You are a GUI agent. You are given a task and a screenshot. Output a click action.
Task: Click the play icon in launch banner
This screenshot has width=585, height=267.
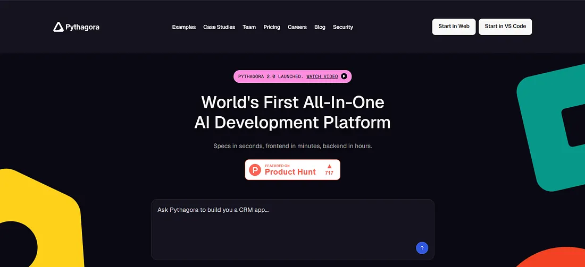point(344,76)
